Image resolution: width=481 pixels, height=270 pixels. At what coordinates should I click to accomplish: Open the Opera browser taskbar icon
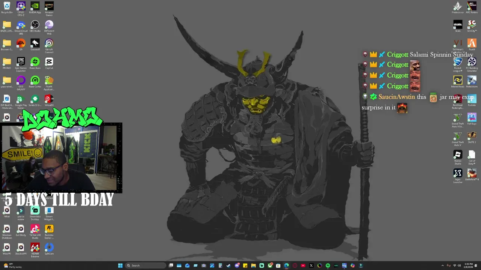pos(295,265)
